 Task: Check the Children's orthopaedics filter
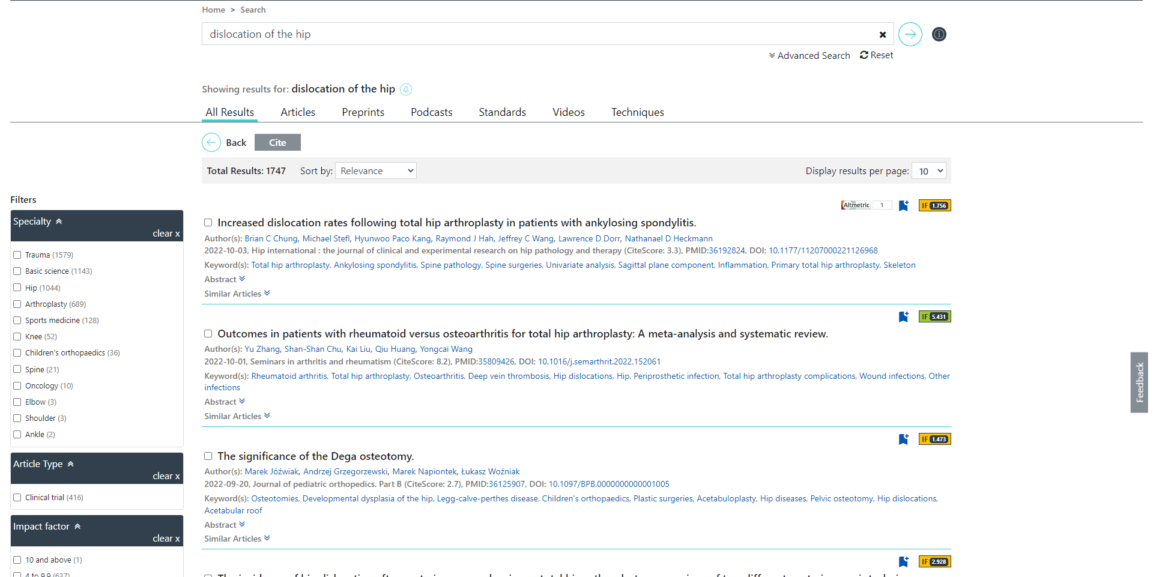click(17, 353)
